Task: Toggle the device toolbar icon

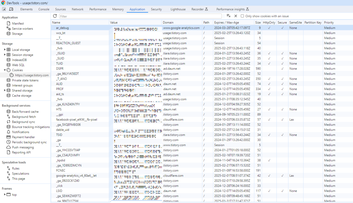Action: pyautogui.click(x=11, y=9)
